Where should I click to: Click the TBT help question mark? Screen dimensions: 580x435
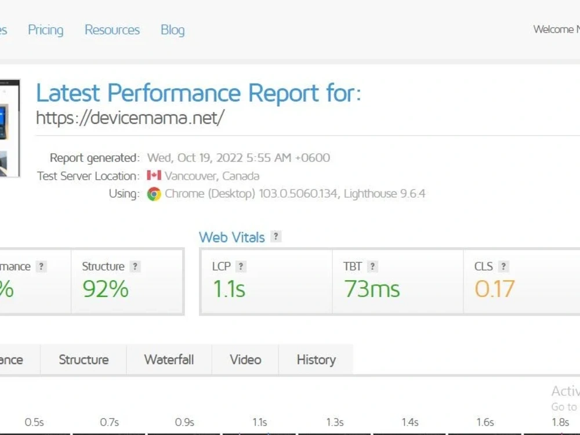tap(372, 266)
